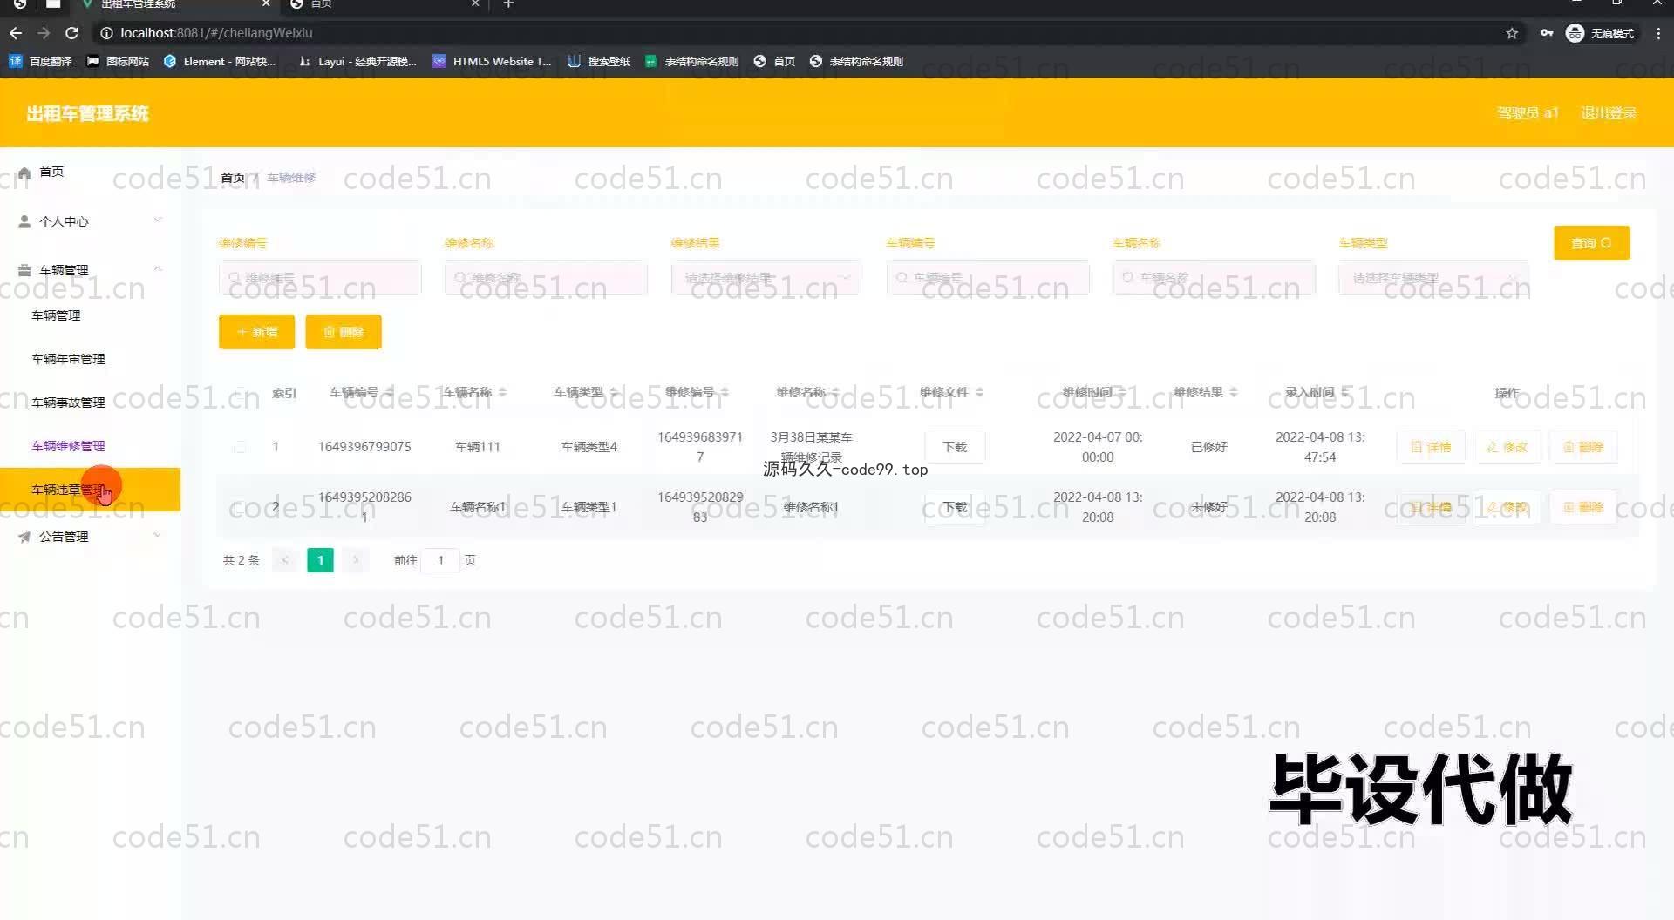Sort by 录入时间 column arrows
The image size is (1674, 920).
pos(1345,393)
